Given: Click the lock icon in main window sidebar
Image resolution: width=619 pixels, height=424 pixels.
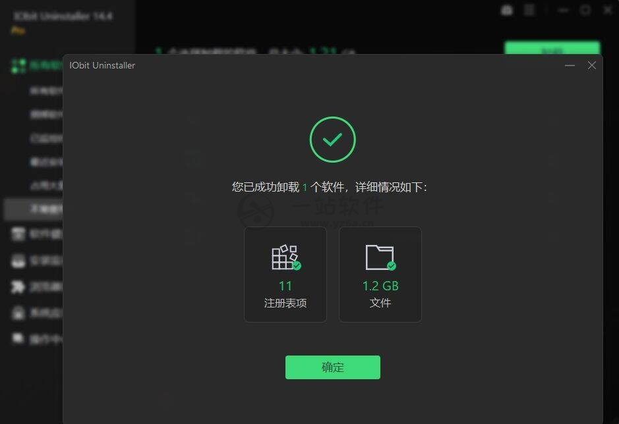Looking at the screenshot, I should coord(18,313).
